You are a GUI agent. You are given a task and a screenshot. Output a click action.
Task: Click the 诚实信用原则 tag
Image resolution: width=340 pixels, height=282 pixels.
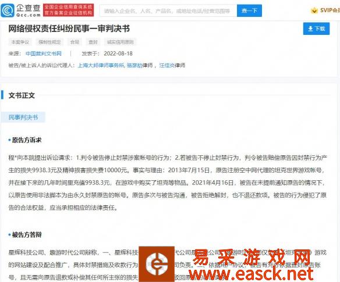coord(121,42)
